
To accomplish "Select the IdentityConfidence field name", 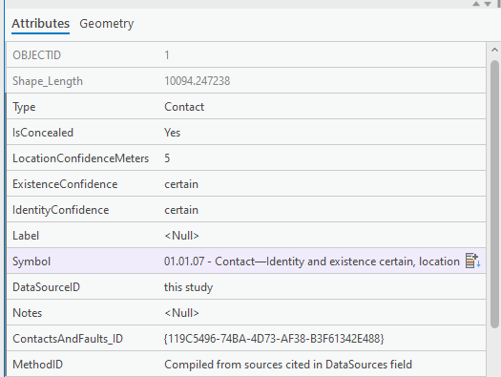I will click(61, 210).
